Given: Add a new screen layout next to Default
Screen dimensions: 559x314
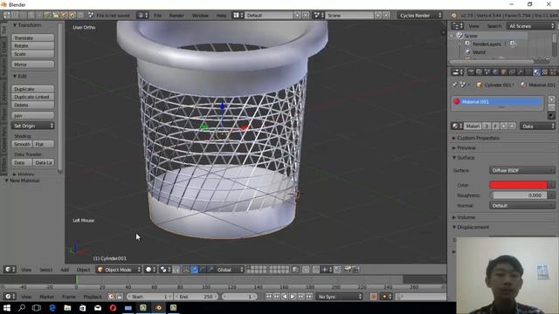Looking at the screenshot, I should (x=297, y=16).
